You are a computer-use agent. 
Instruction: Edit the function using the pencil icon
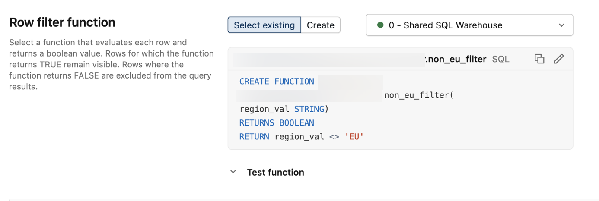click(558, 59)
